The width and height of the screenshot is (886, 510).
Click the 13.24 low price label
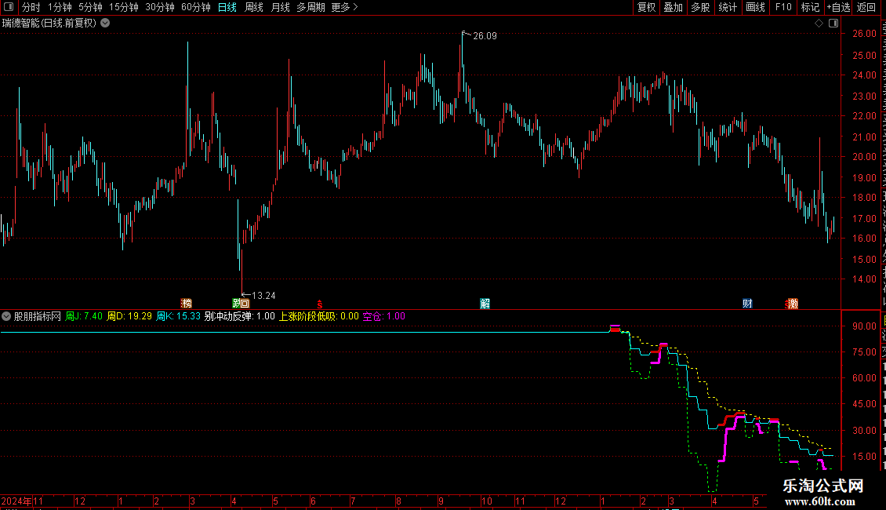(x=263, y=296)
